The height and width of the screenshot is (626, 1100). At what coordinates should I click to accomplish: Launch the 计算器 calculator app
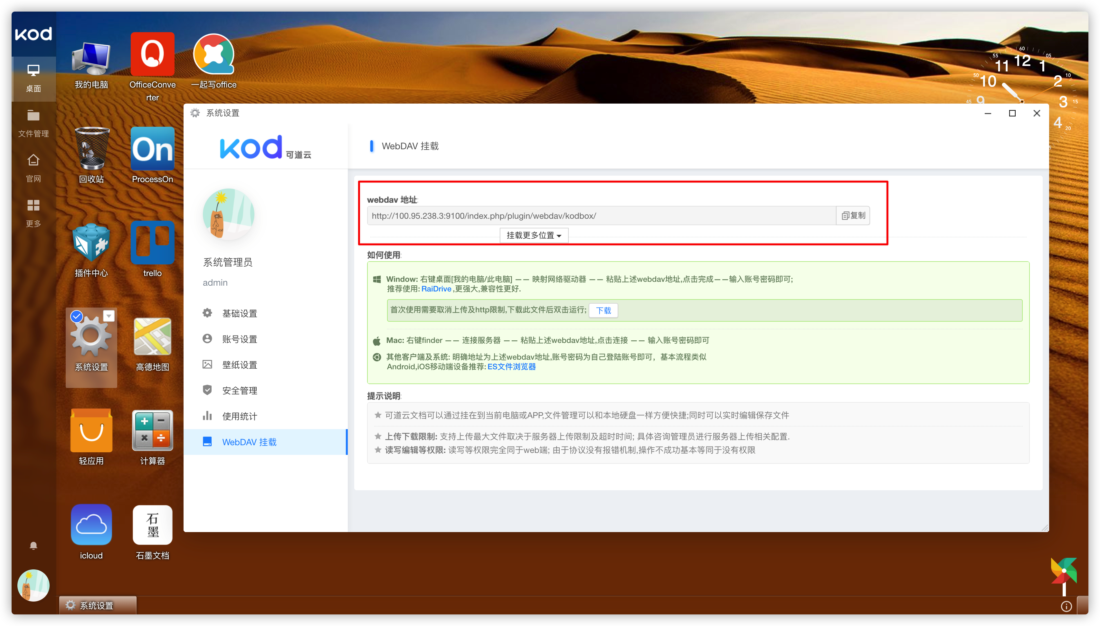152,431
